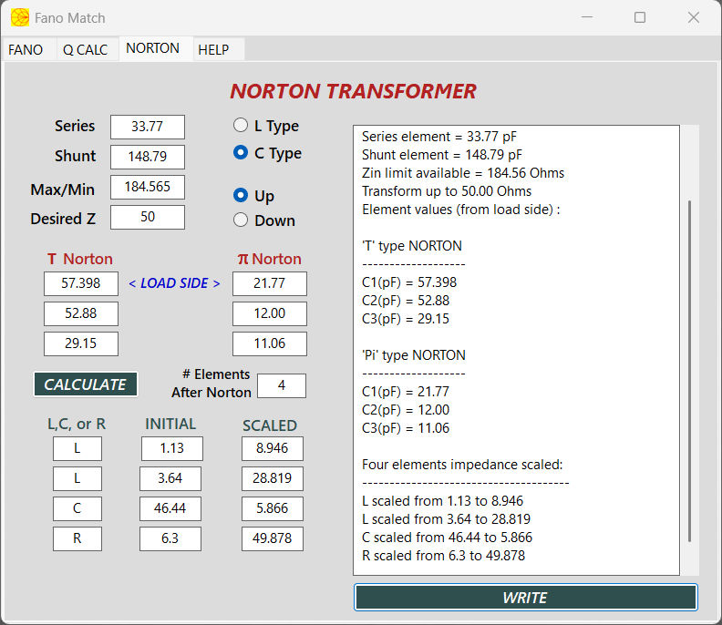This screenshot has width=722, height=625.
Task: Click the first T Norton field 57.398
Action: [80, 283]
